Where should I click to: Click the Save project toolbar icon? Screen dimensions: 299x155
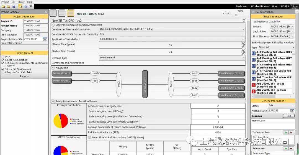point(14,6)
